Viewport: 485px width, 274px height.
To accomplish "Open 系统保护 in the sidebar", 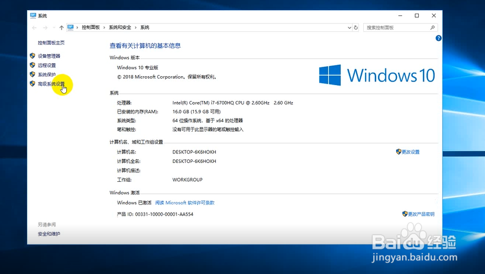I will [x=47, y=74].
